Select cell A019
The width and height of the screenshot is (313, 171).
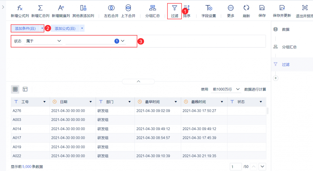click(x=30, y=147)
